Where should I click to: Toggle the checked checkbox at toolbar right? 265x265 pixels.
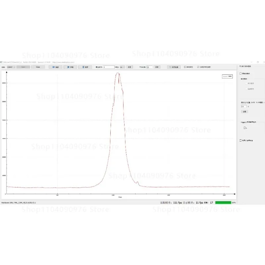tap(198, 67)
